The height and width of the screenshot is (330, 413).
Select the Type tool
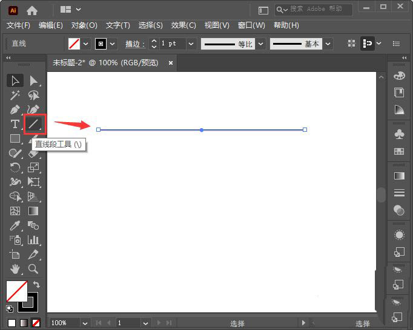[x=15, y=124]
